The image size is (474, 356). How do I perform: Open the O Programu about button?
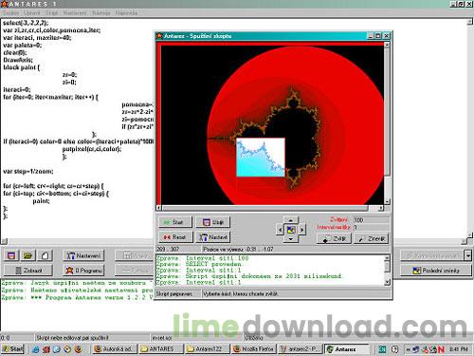click(x=83, y=271)
